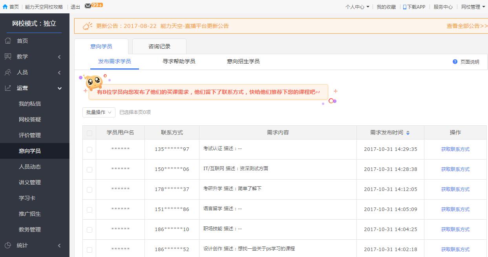This screenshot has width=488, height=257.
Task: Select the checkbox for 178******37 row
Action: [90, 190]
